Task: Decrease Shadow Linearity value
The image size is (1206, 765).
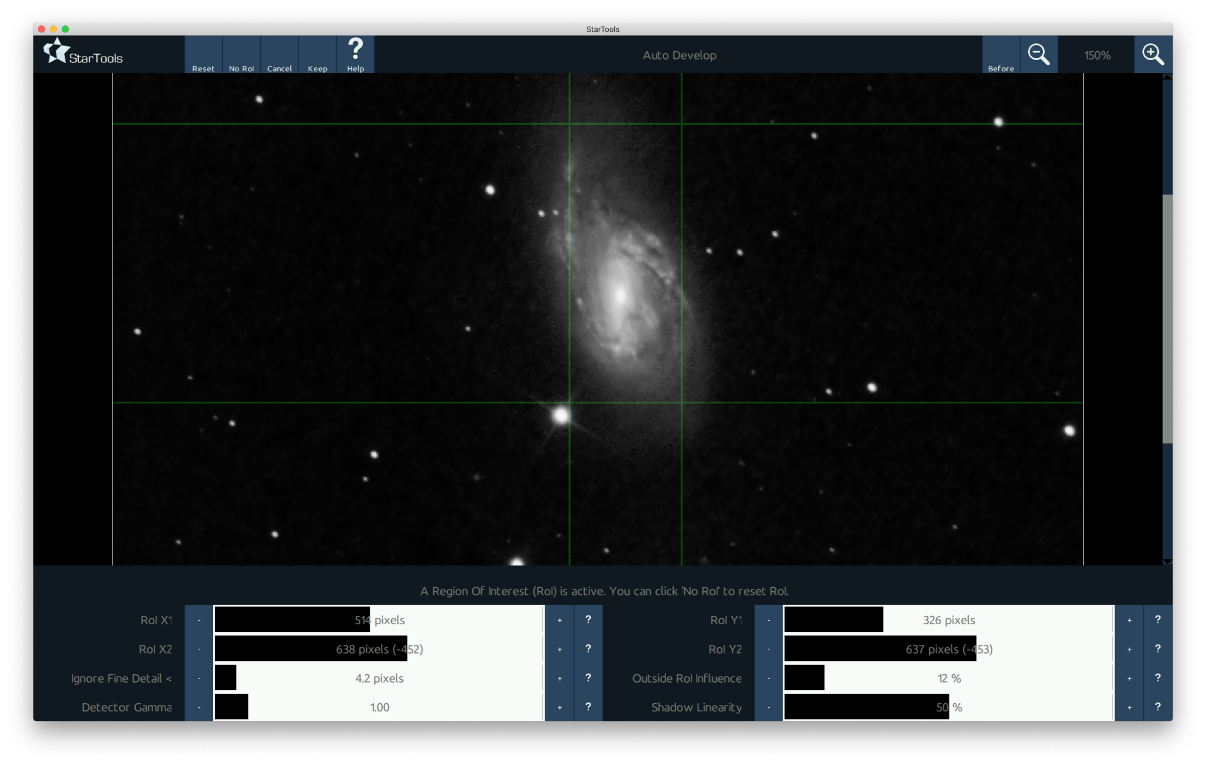Action: coord(768,707)
